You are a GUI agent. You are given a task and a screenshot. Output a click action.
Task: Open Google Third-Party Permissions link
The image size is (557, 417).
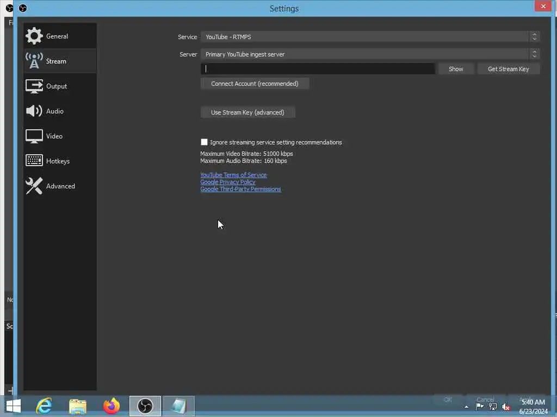coord(240,189)
